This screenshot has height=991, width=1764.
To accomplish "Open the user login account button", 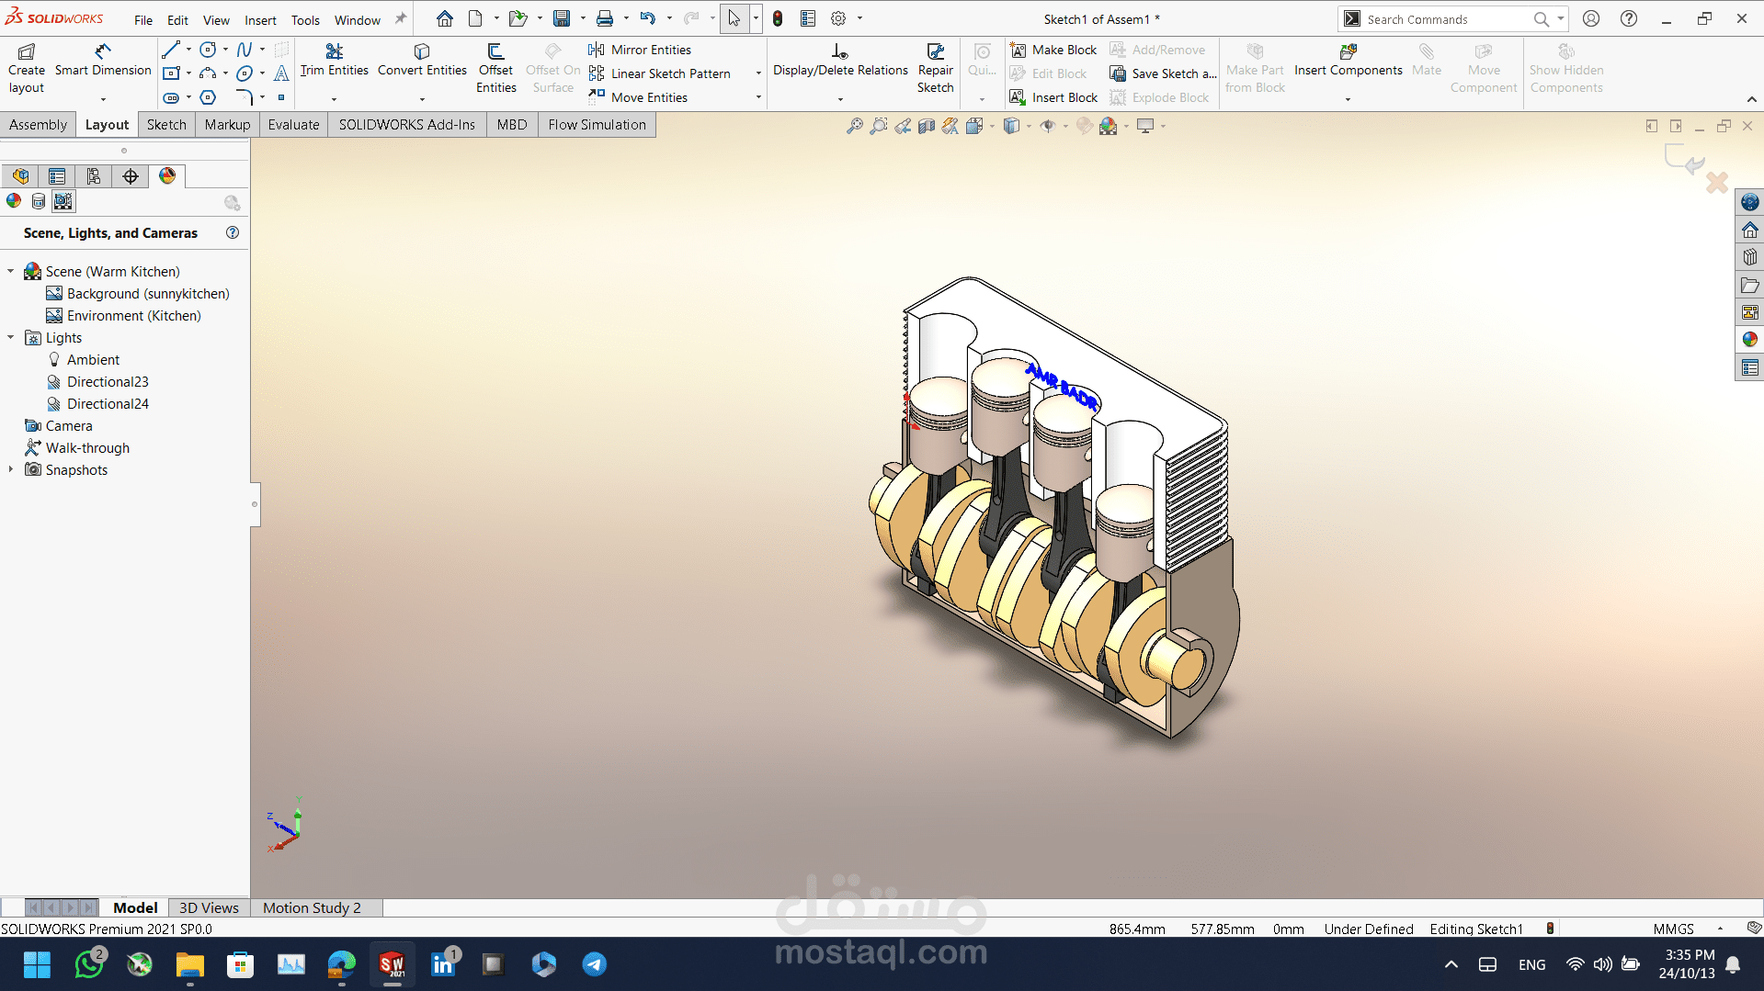I will coord(1591,18).
